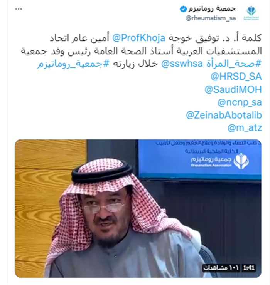Click the blue verified badge icon

pos(183,9)
